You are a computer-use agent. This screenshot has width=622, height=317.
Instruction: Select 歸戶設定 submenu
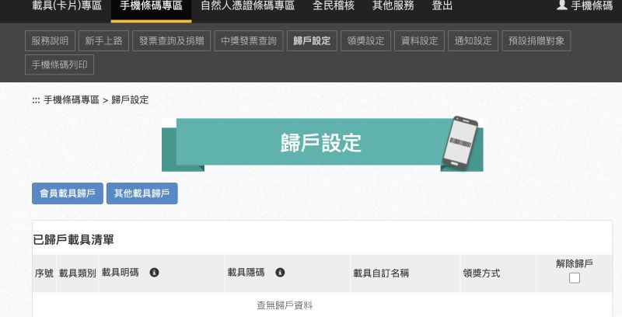pyautogui.click(x=312, y=41)
